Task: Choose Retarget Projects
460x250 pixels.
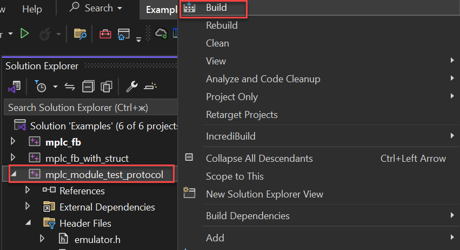Action: 242,115
